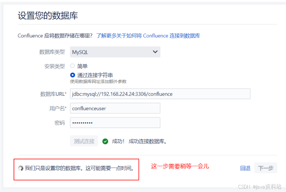This screenshot has width=286, height=192.
Task: Click the 测试连接 button
Action: 84,141
